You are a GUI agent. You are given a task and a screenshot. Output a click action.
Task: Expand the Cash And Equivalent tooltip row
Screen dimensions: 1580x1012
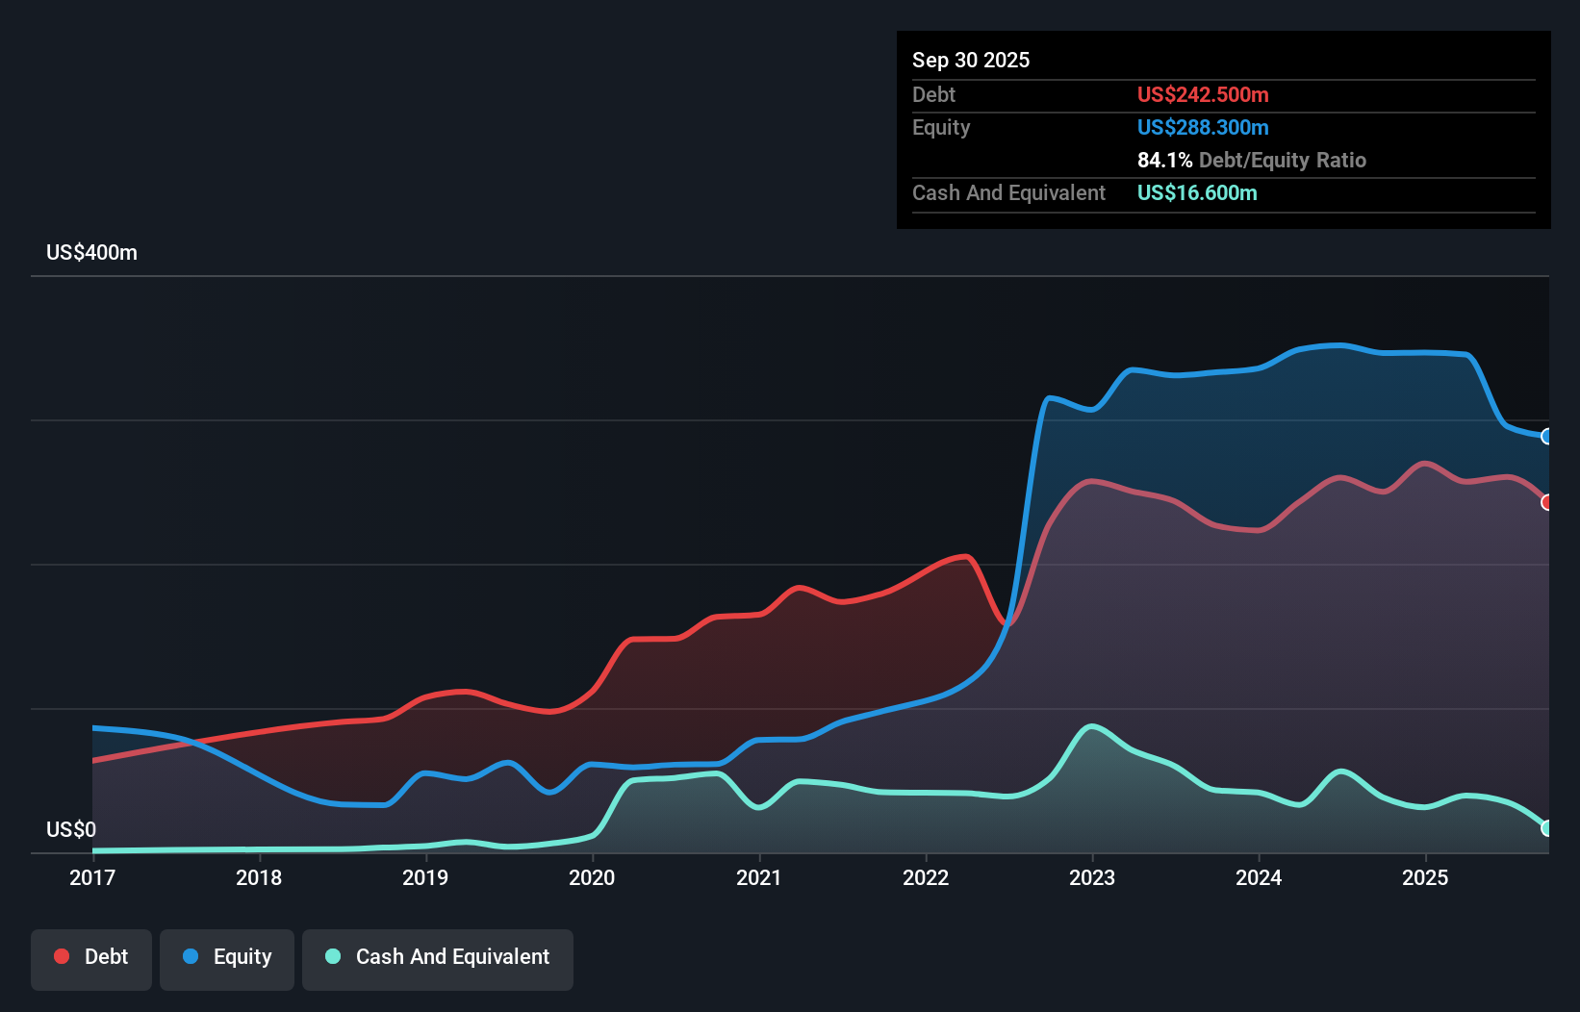(1008, 192)
